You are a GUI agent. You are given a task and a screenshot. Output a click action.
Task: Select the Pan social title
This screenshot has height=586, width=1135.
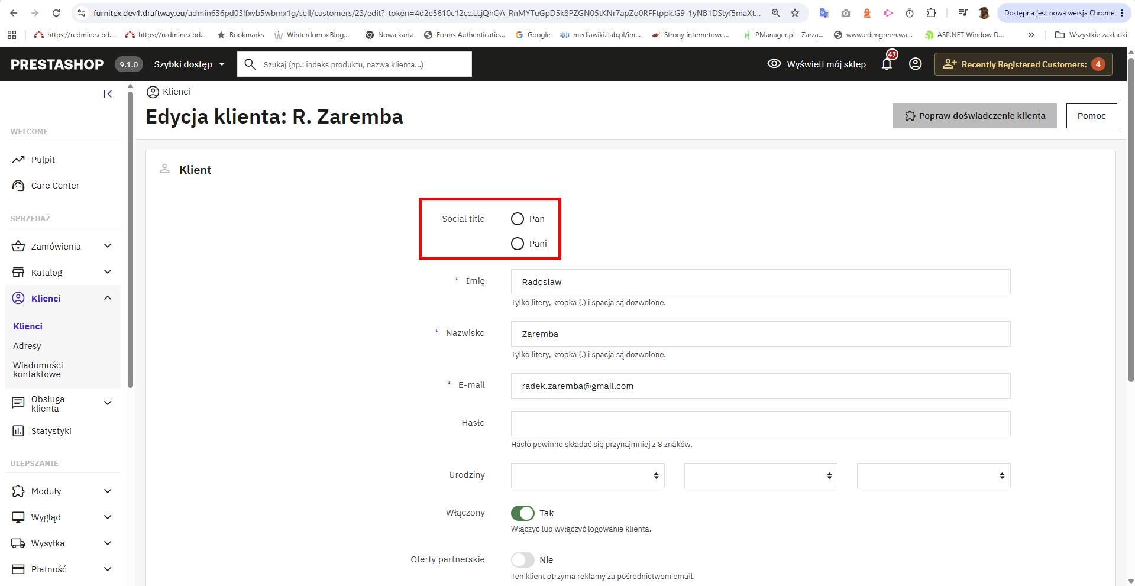click(x=518, y=219)
